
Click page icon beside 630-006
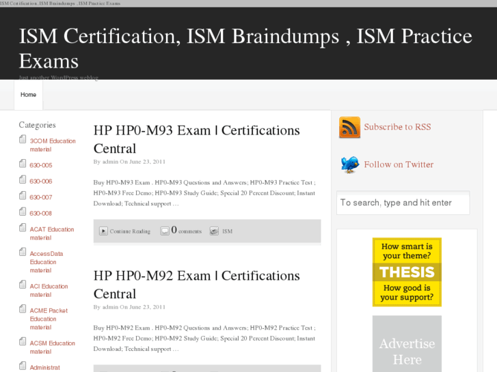[x=23, y=180]
